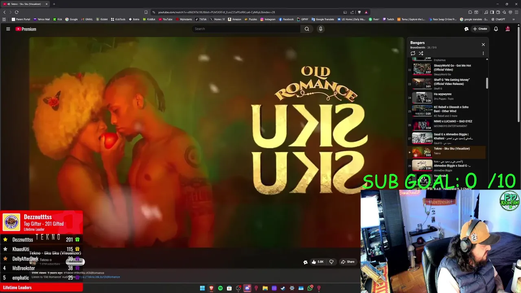The image size is (521, 293).
Task: Open the YouTube hamburger guide menu
Action: point(8,29)
